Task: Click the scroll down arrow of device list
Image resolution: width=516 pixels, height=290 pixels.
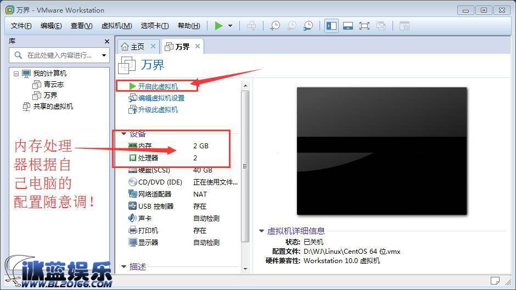Action: [x=245, y=269]
